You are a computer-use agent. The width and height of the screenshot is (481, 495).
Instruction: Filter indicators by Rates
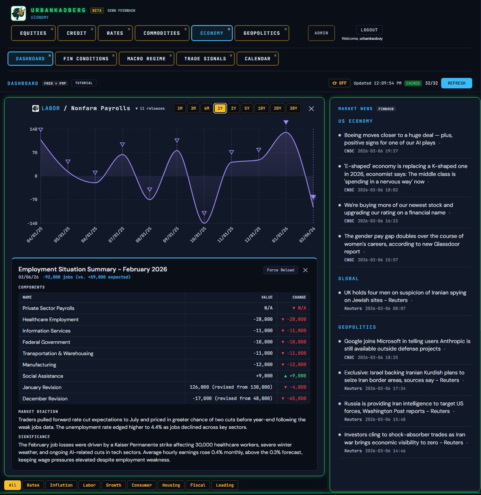[x=33, y=485]
